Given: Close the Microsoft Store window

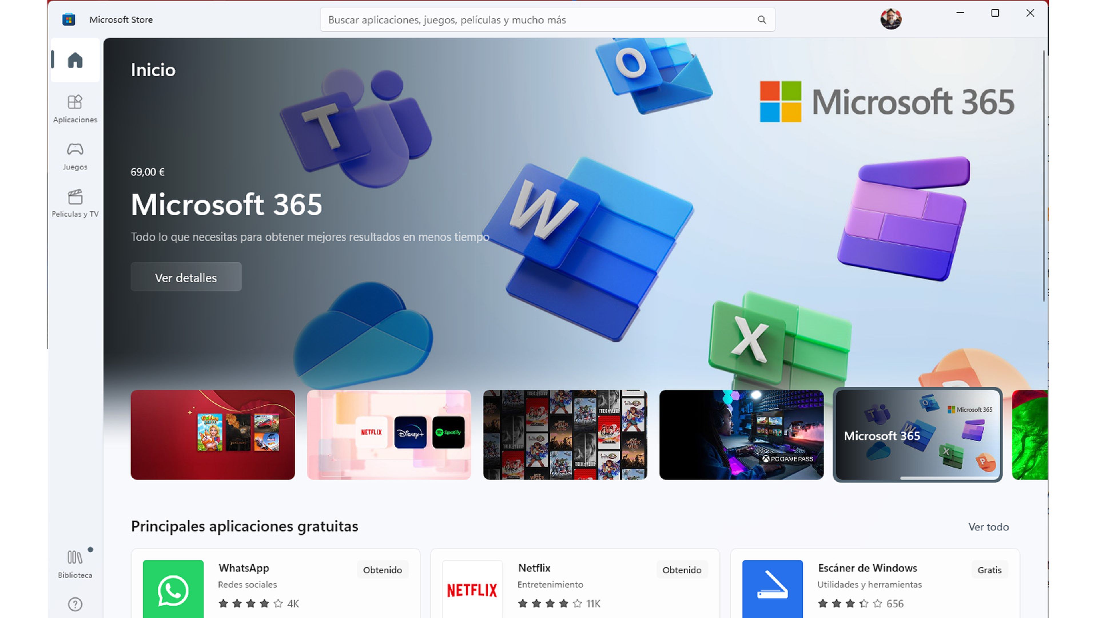Looking at the screenshot, I should click(x=1030, y=13).
